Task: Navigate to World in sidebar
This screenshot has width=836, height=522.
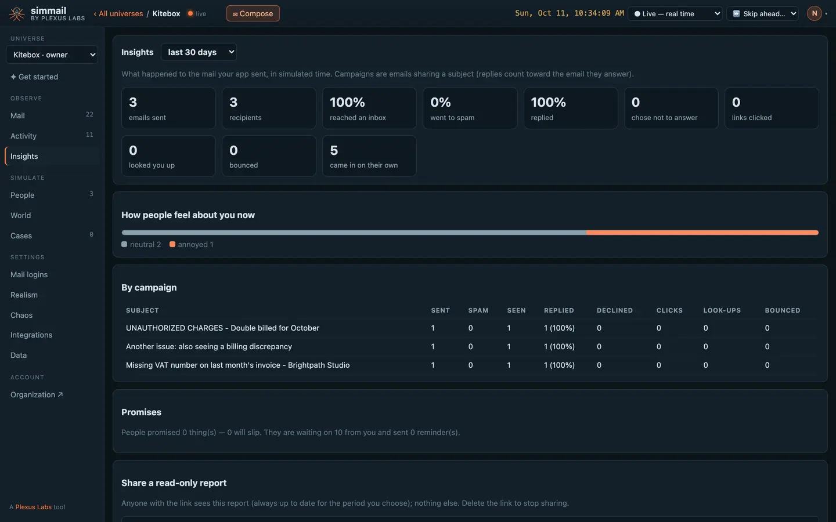Action: (52, 215)
